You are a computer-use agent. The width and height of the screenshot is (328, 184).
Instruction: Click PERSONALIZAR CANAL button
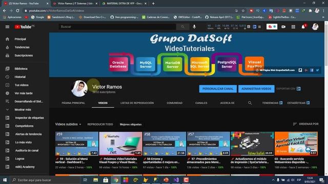click(x=218, y=88)
